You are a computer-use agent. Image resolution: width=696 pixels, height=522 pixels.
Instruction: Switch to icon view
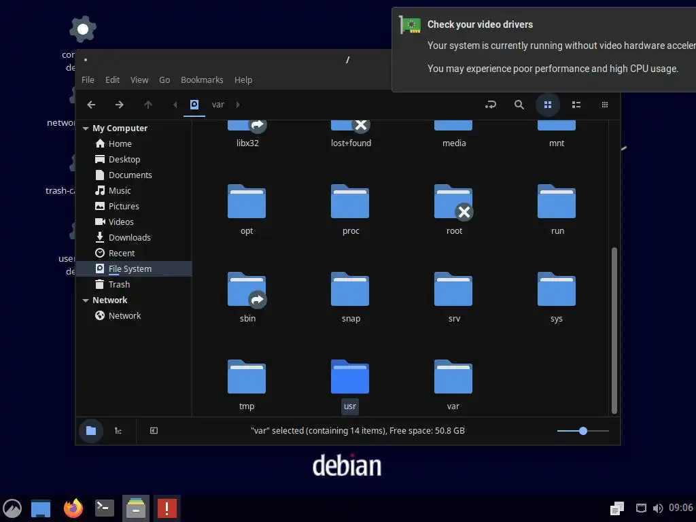(x=548, y=105)
